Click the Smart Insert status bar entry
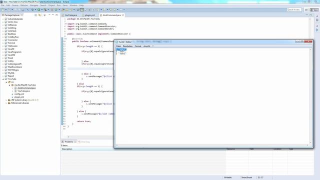The height and width of the screenshot is (180, 320). pos(246,177)
